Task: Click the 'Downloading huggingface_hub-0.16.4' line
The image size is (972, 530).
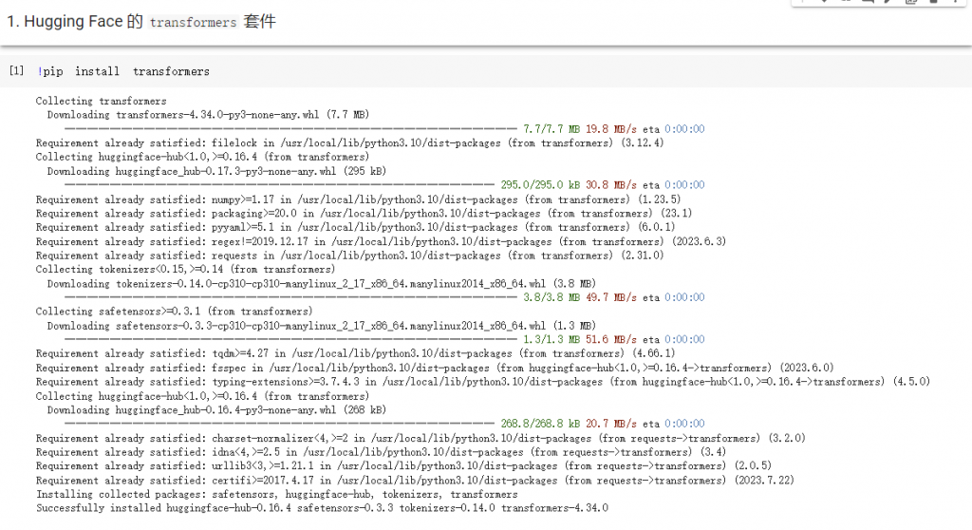Action: coord(216,410)
